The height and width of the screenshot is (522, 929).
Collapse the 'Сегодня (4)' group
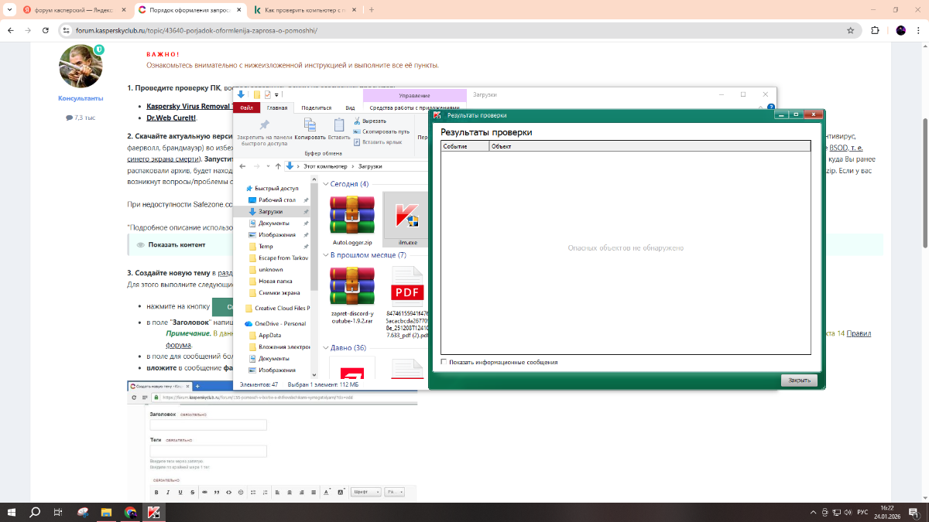click(x=325, y=184)
